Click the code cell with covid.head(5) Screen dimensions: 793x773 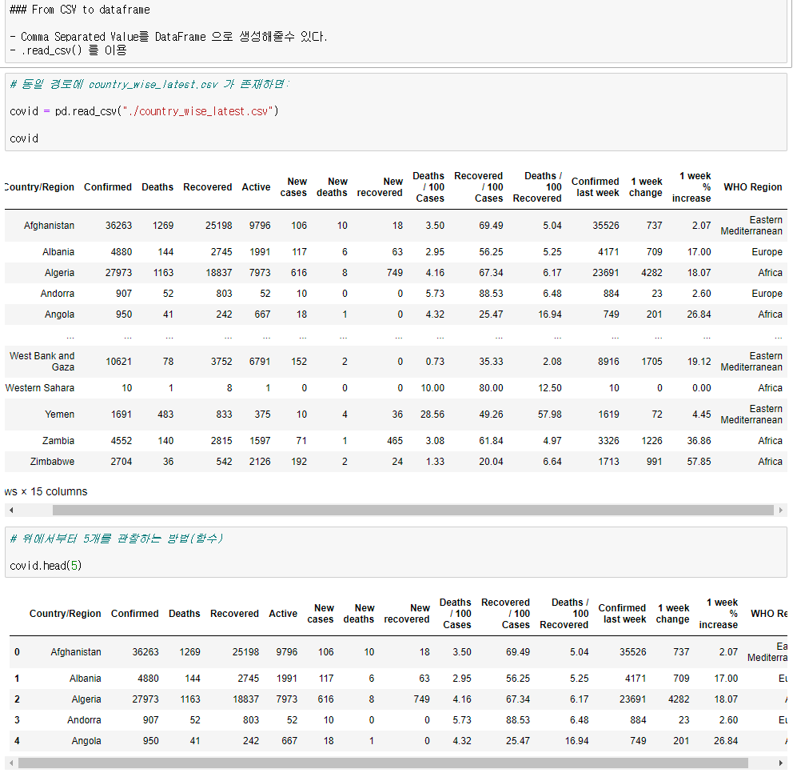tap(396, 552)
